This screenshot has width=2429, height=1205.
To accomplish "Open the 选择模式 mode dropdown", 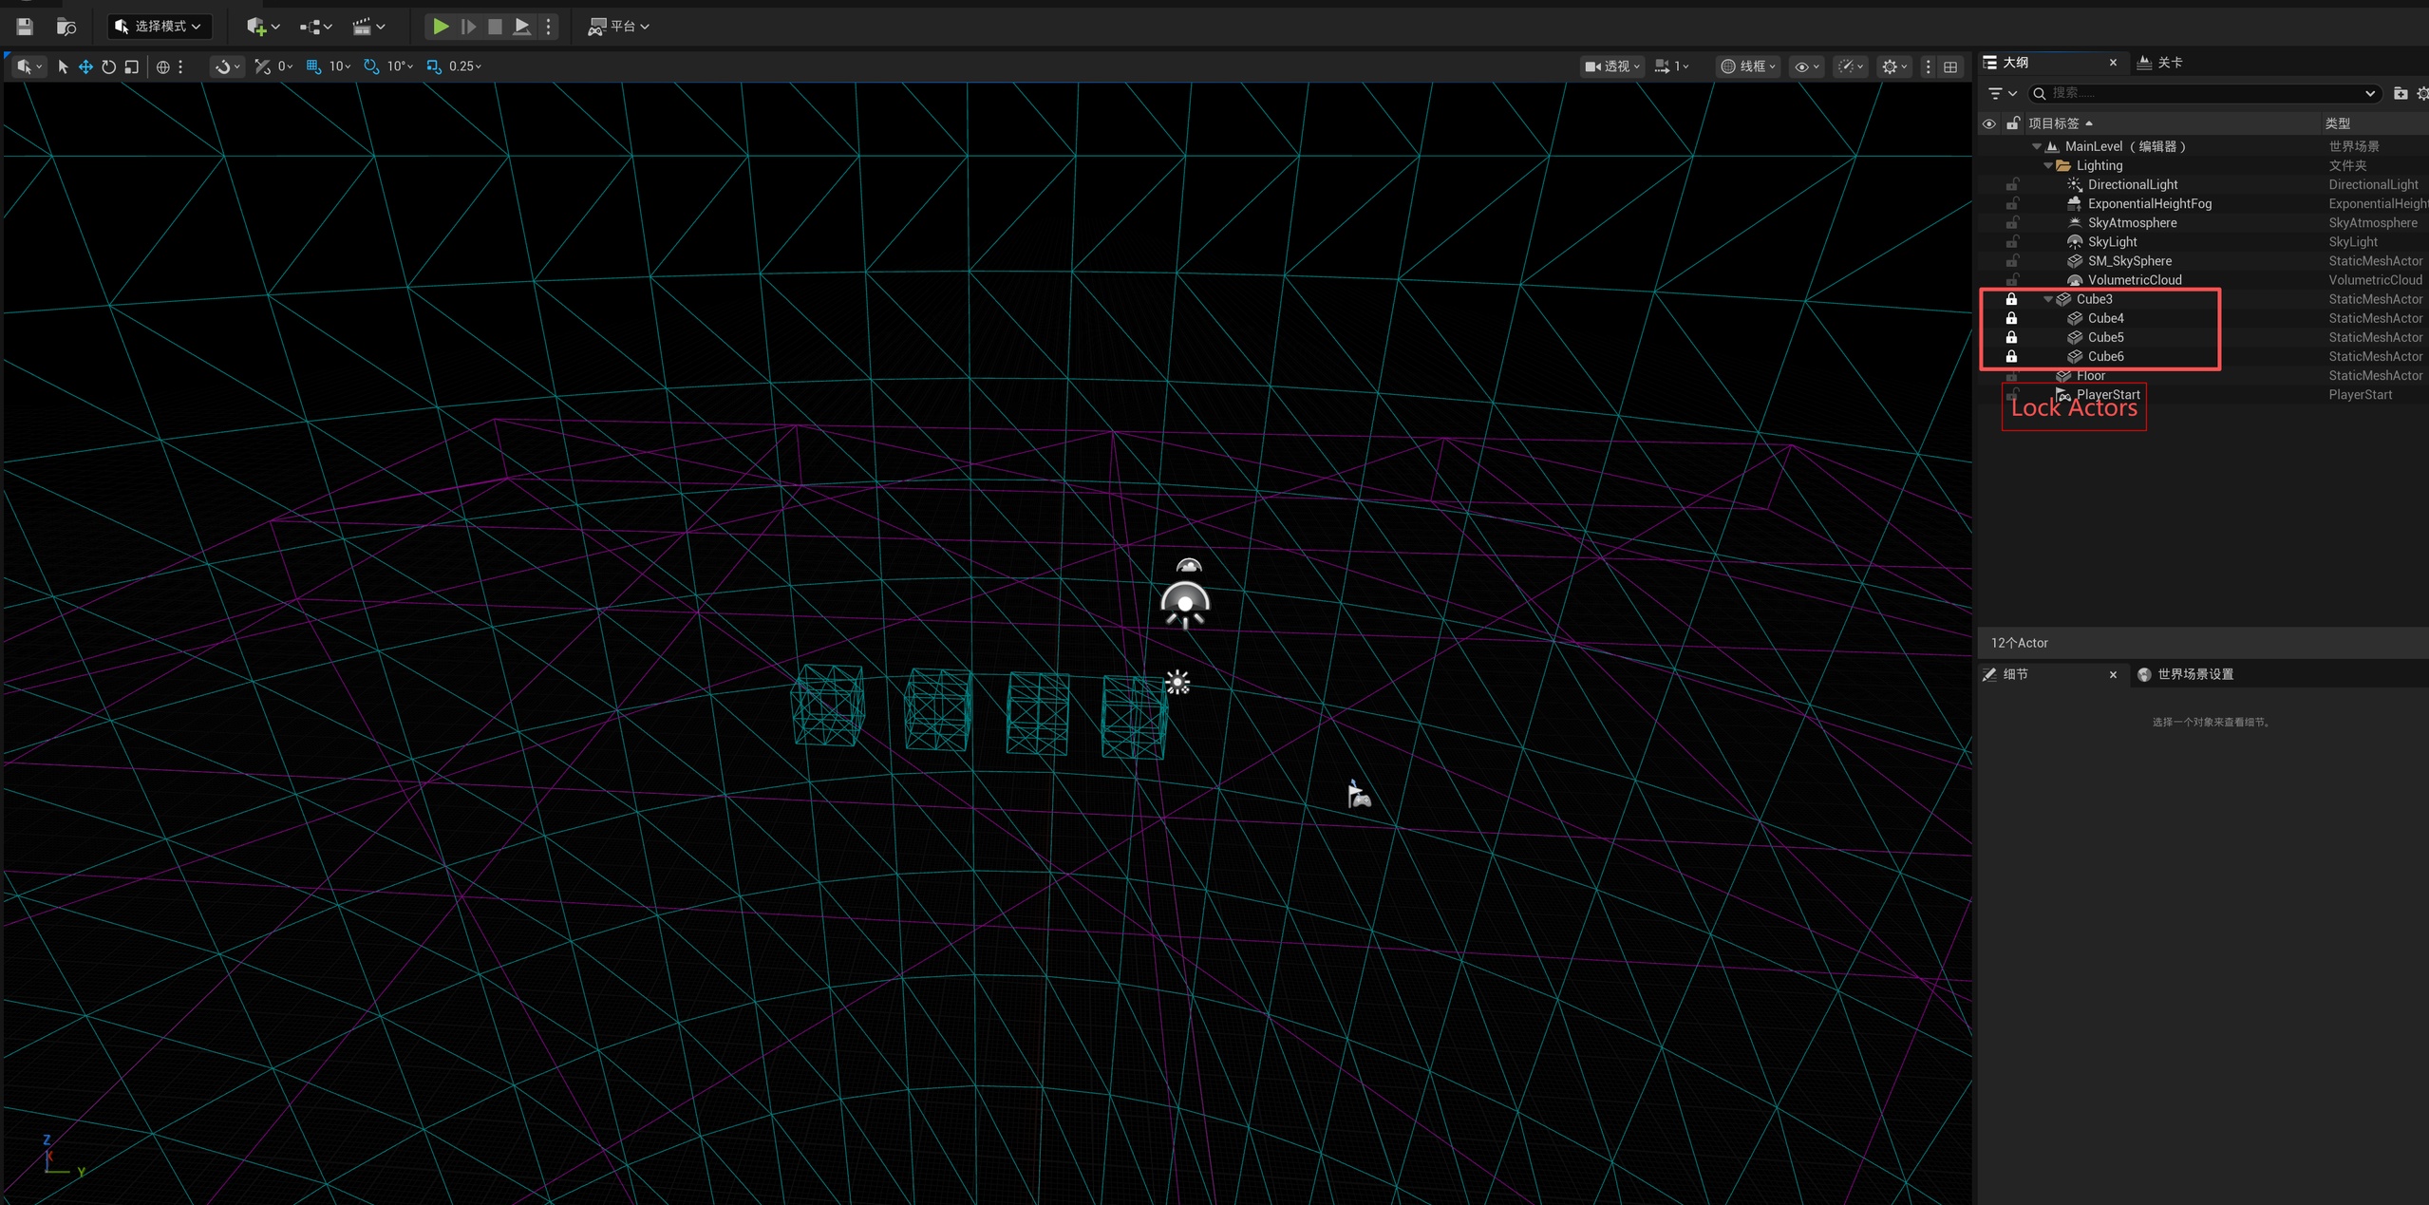I will (159, 27).
